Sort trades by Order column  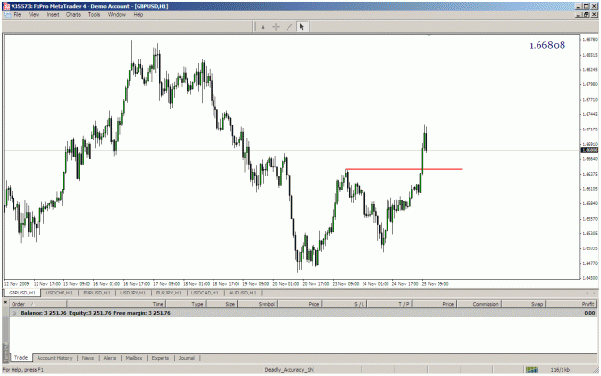(x=38, y=304)
